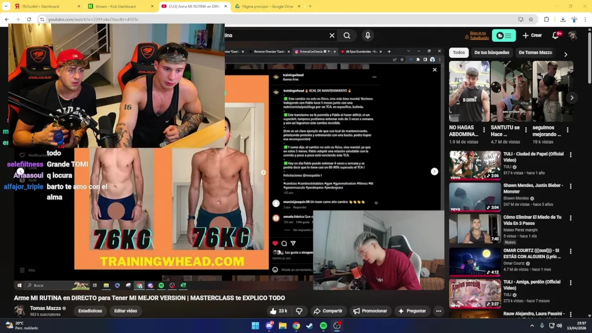
Task: Show more filter chips with arrow
Action: tap(566, 55)
